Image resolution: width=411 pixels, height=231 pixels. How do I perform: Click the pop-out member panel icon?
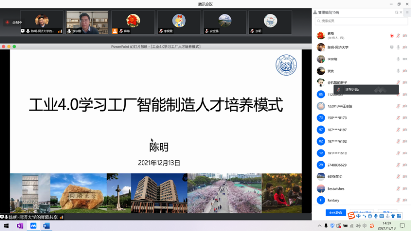tap(397, 12)
